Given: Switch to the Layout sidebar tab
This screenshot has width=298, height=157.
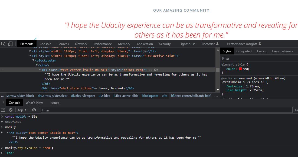Looking at the screenshot, I should pyautogui.click(x=262, y=51).
